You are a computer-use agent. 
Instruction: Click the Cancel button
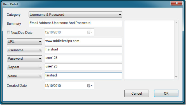click(x=137, y=94)
